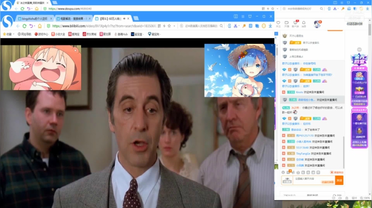Expand the scissors dropdown arrow in bilibili window
The width and height of the screenshot is (372, 208).
tap(239, 26)
